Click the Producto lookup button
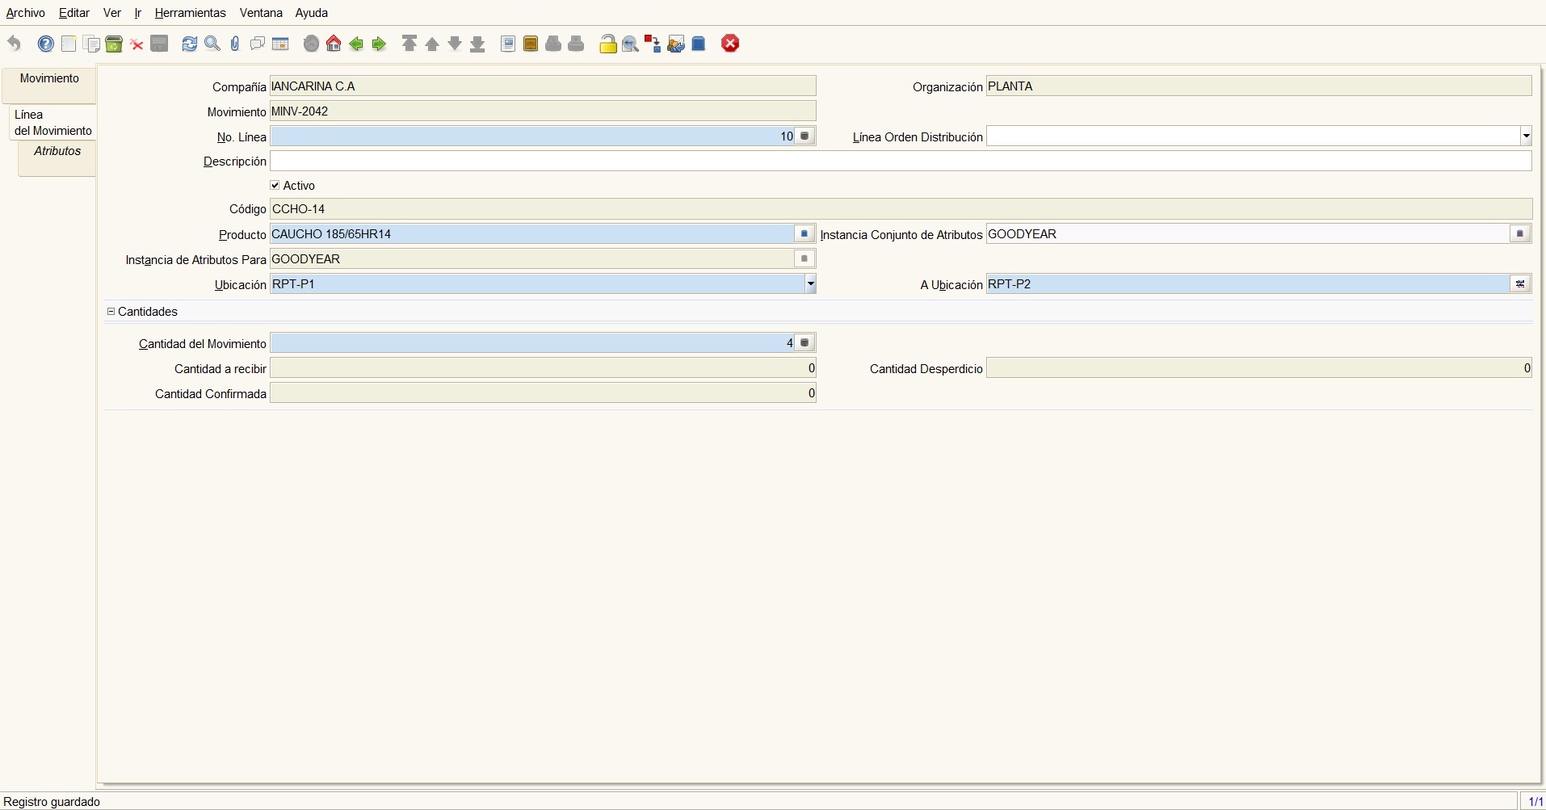1546x810 pixels. [x=805, y=234]
